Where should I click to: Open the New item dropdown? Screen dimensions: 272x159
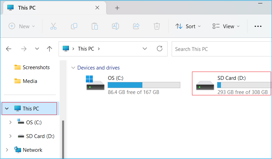coord(22,26)
